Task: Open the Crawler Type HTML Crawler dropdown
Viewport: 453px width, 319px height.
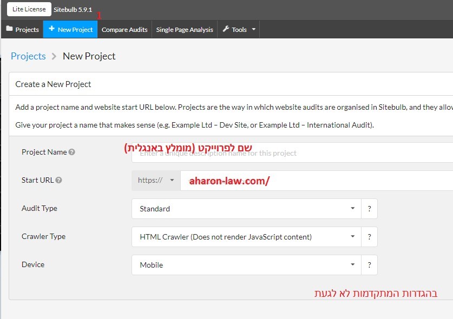Action: click(x=246, y=237)
